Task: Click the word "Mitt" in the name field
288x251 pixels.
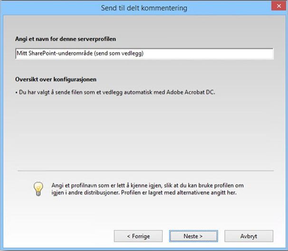Action: pyautogui.click(x=22, y=54)
